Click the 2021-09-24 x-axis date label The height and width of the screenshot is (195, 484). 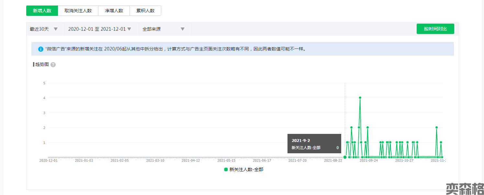tap(369, 160)
